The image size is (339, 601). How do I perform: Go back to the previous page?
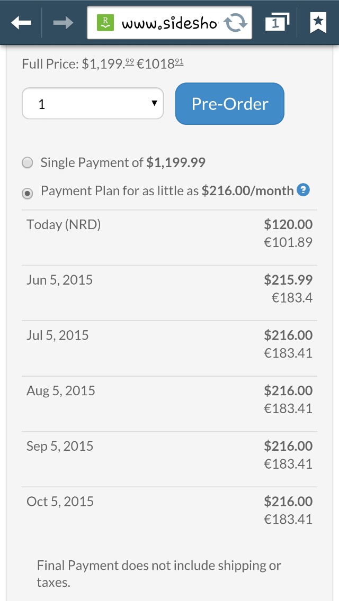(21, 22)
